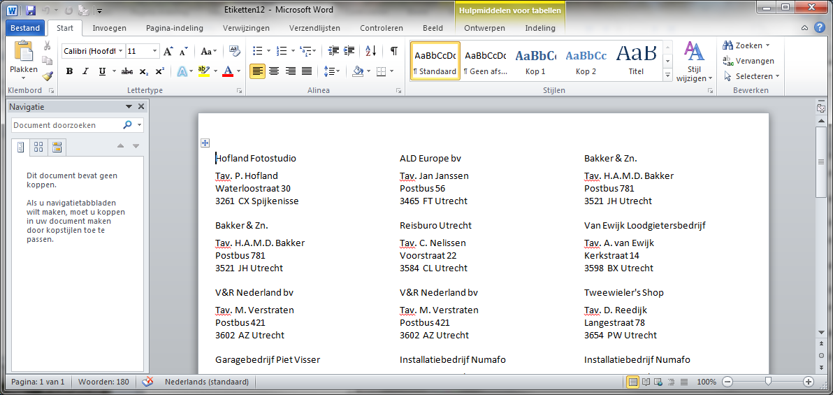This screenshot has width=833, height=395.
Task: Open the browse pages thumbnails tab in Navigatie
Action: (38, 147)
